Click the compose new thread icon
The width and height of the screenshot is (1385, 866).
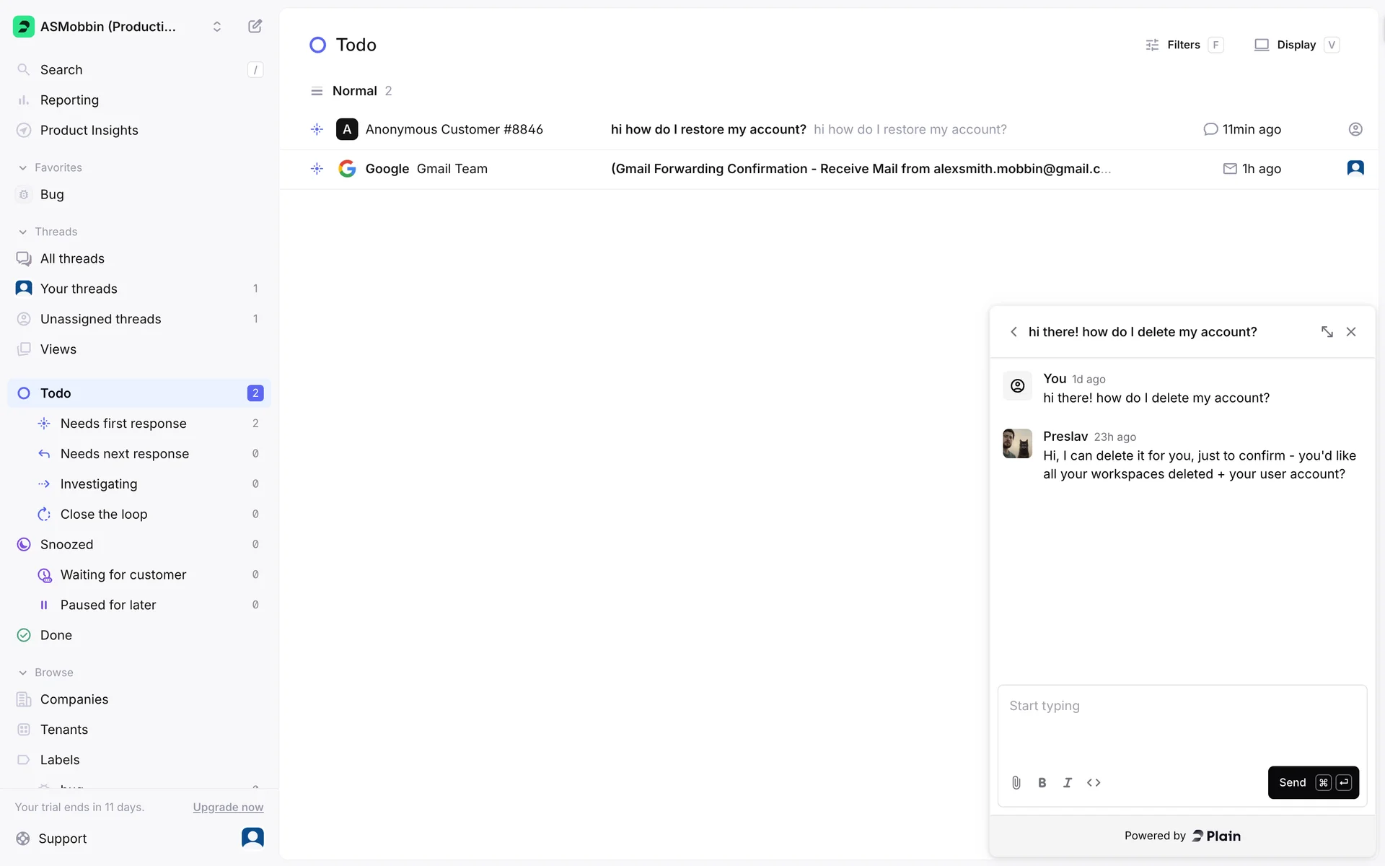pos(255,27)
